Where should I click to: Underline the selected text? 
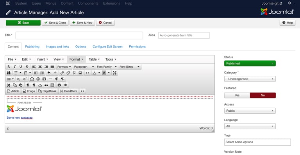click(21, 67)
